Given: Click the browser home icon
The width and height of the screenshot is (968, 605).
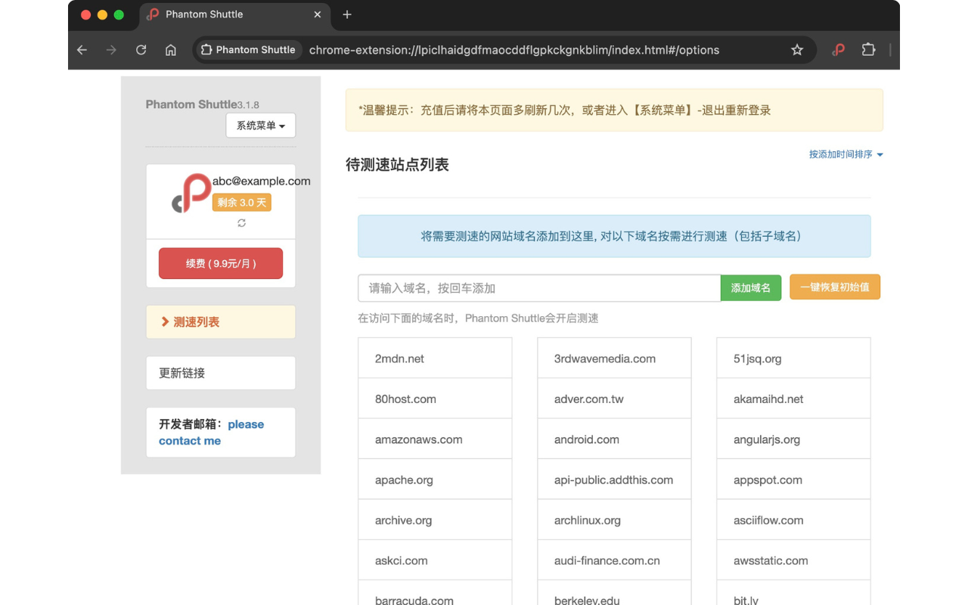Looking at the screenshot, I should point(171,50).
